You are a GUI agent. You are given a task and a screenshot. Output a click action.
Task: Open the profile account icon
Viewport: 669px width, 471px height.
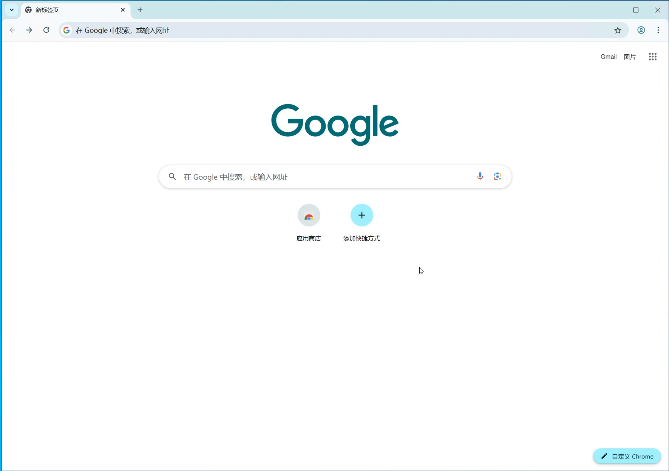click(641, 30)
